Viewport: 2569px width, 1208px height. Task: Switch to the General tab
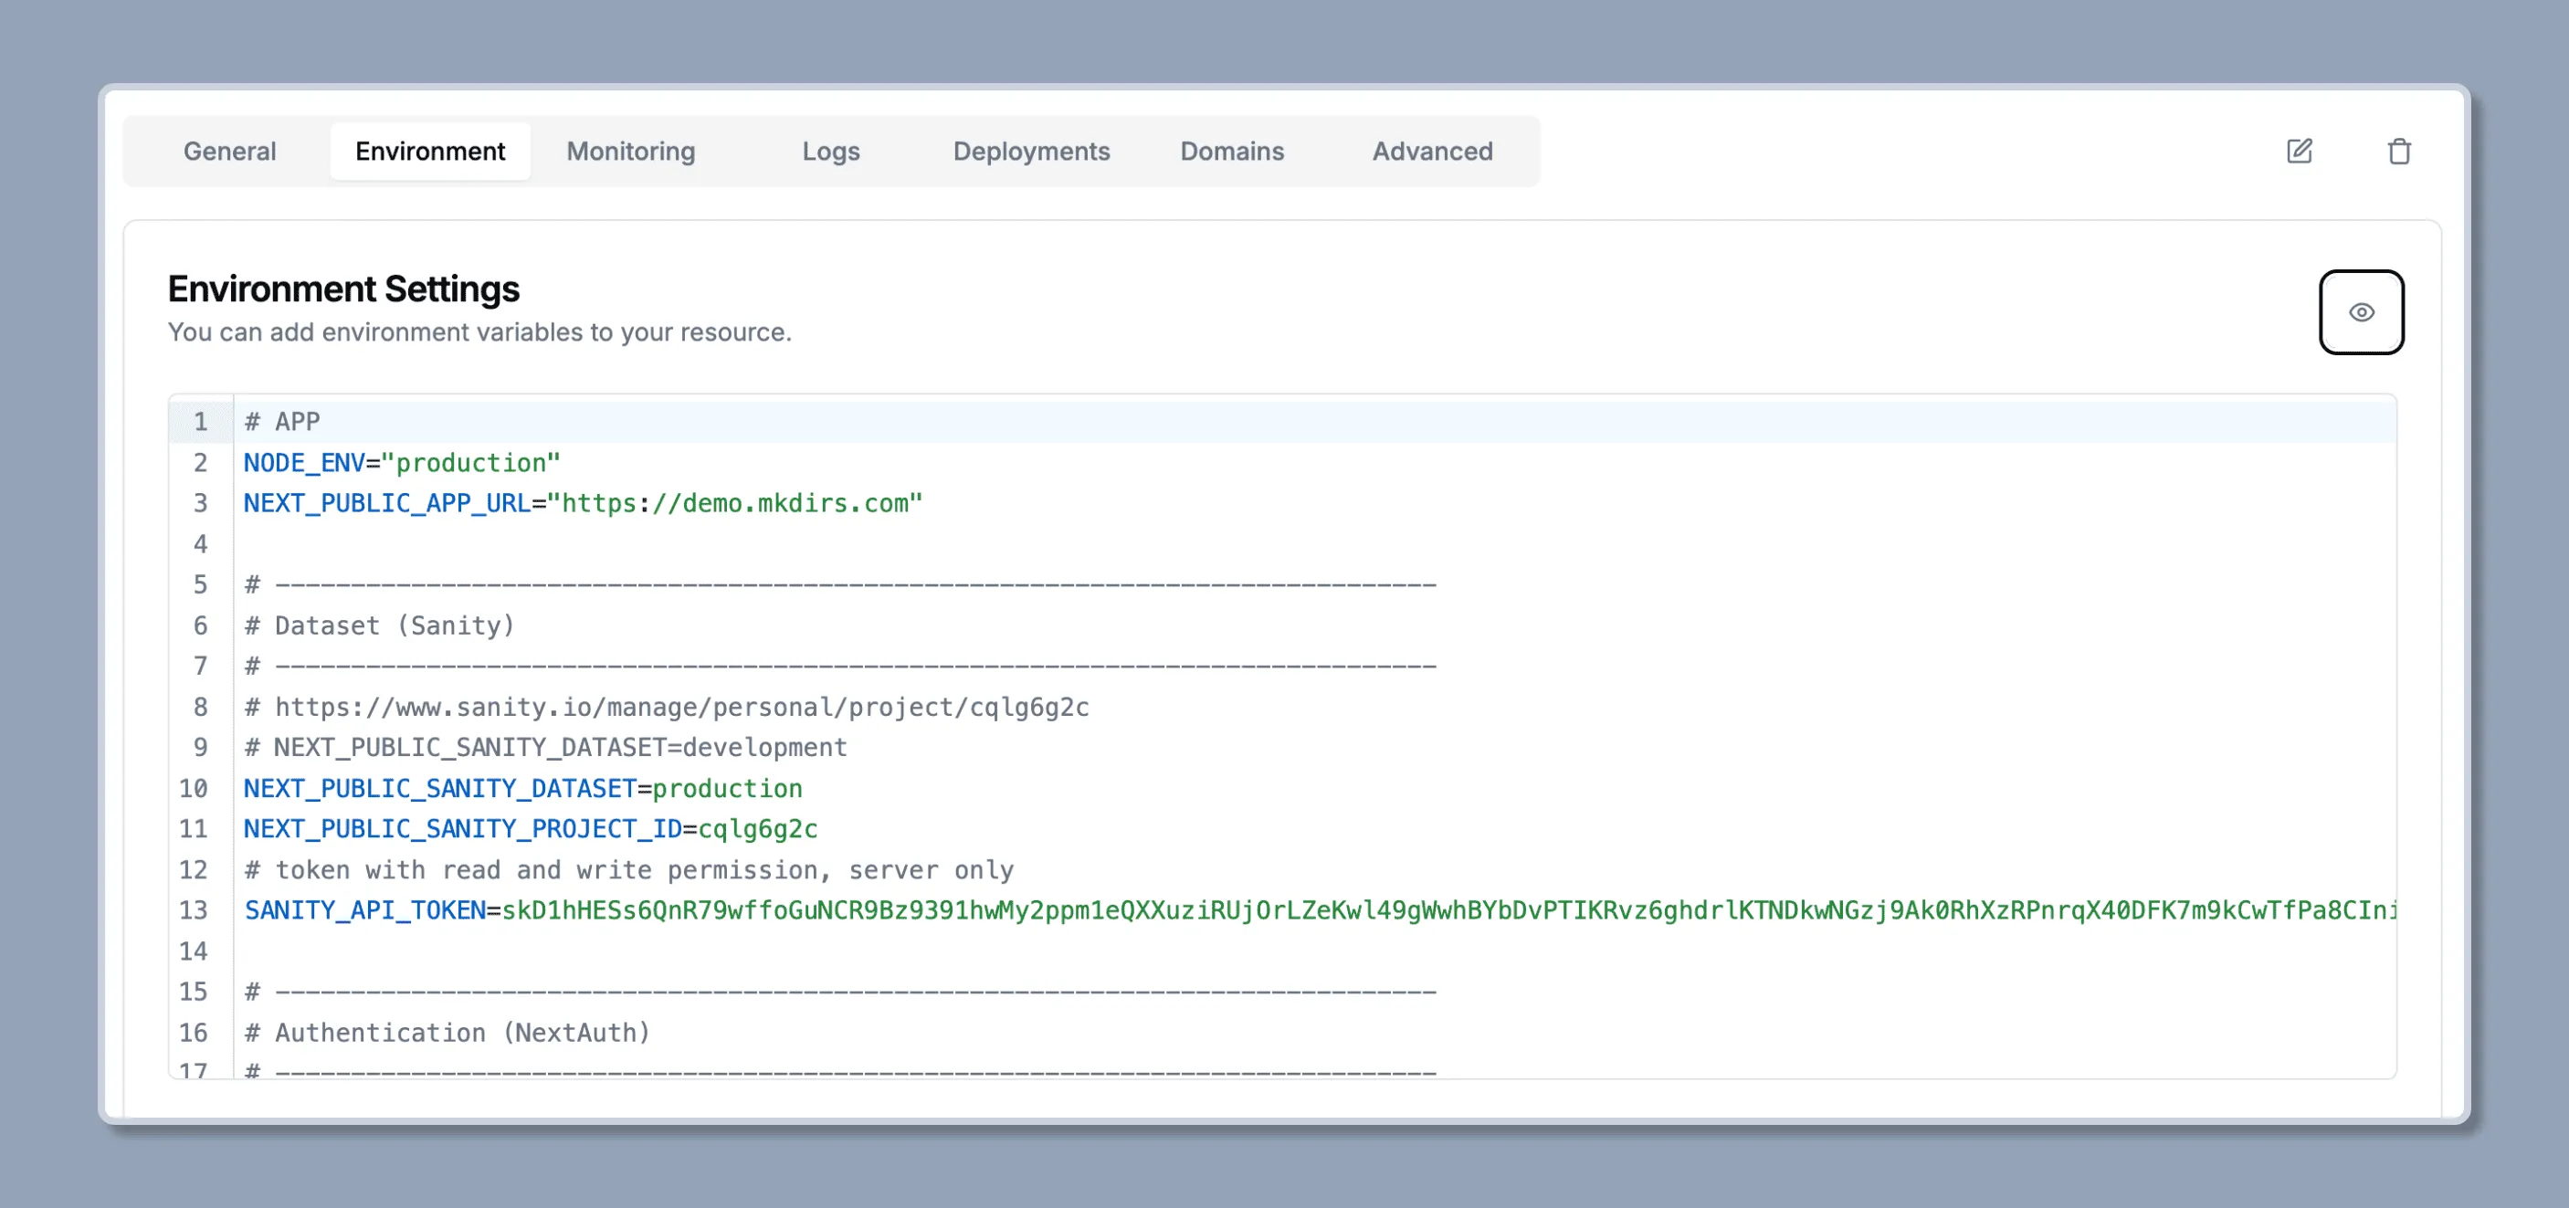228,151
